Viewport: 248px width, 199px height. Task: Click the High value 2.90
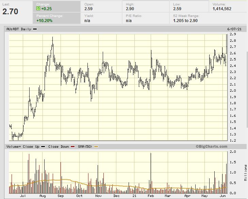[130, 9]
